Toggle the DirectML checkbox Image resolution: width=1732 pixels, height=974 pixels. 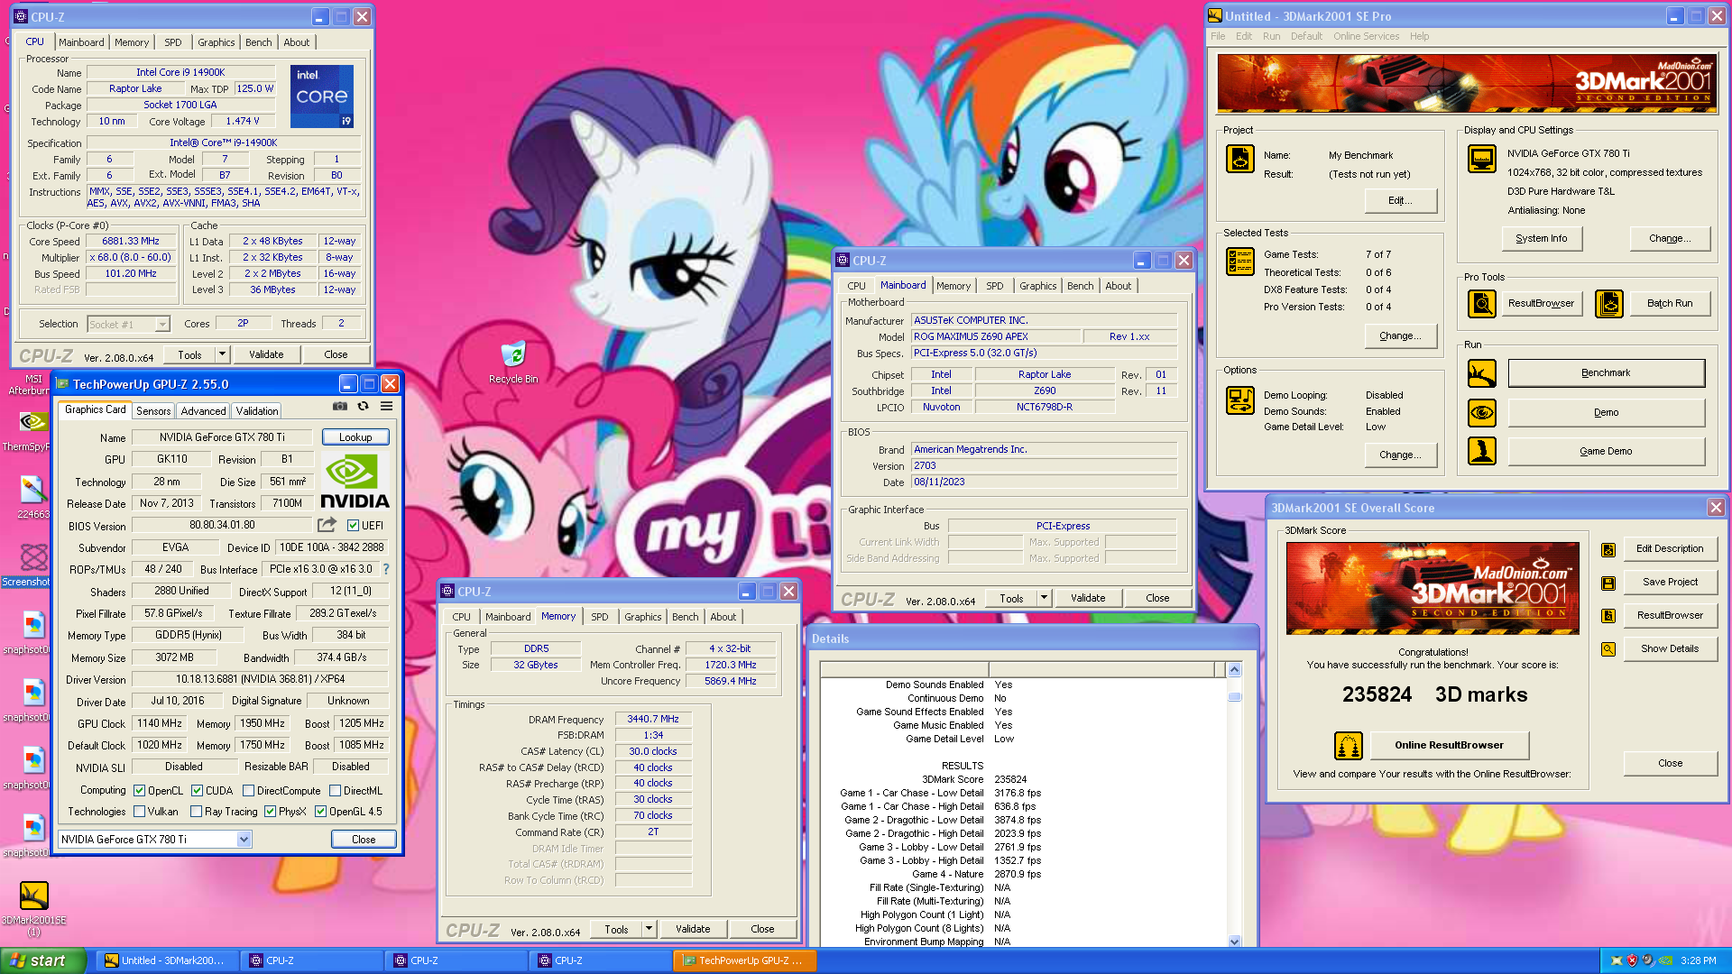(336, 791)
